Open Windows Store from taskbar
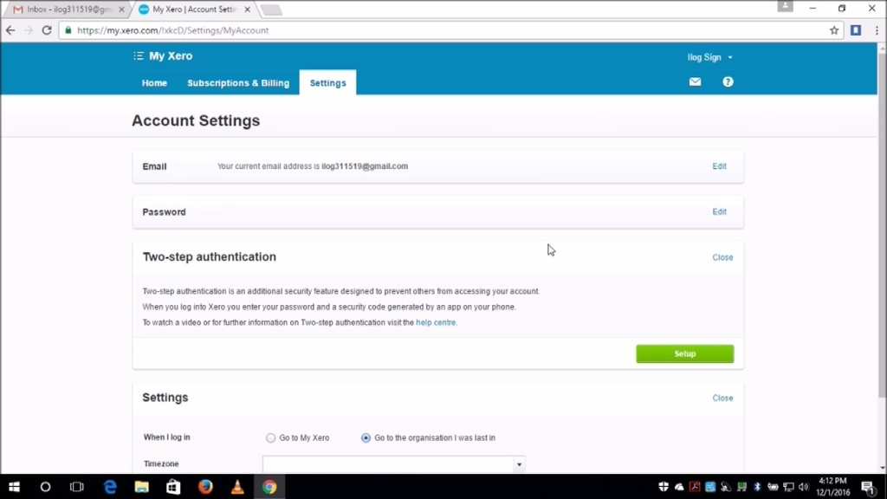The height and width of the screenshot is (499, 887). point(173,487)
